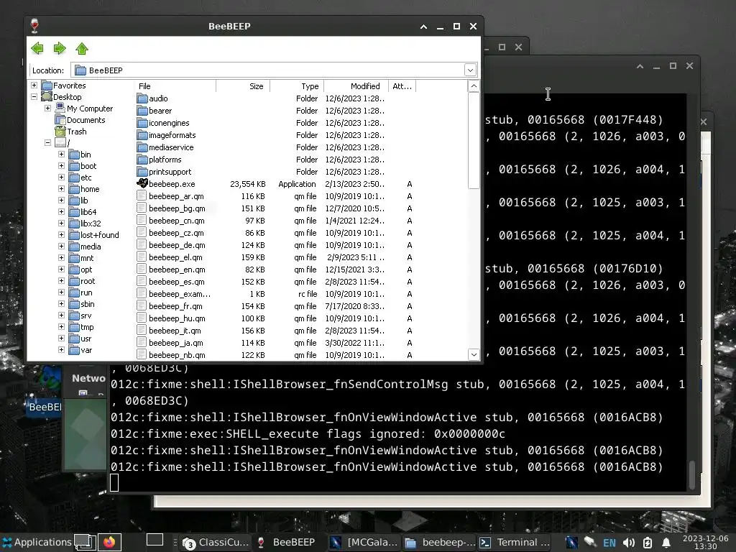This screenshot has width=736, height=552.
Task: Select file beebeep_ja.qm
Action: point(176,343)
